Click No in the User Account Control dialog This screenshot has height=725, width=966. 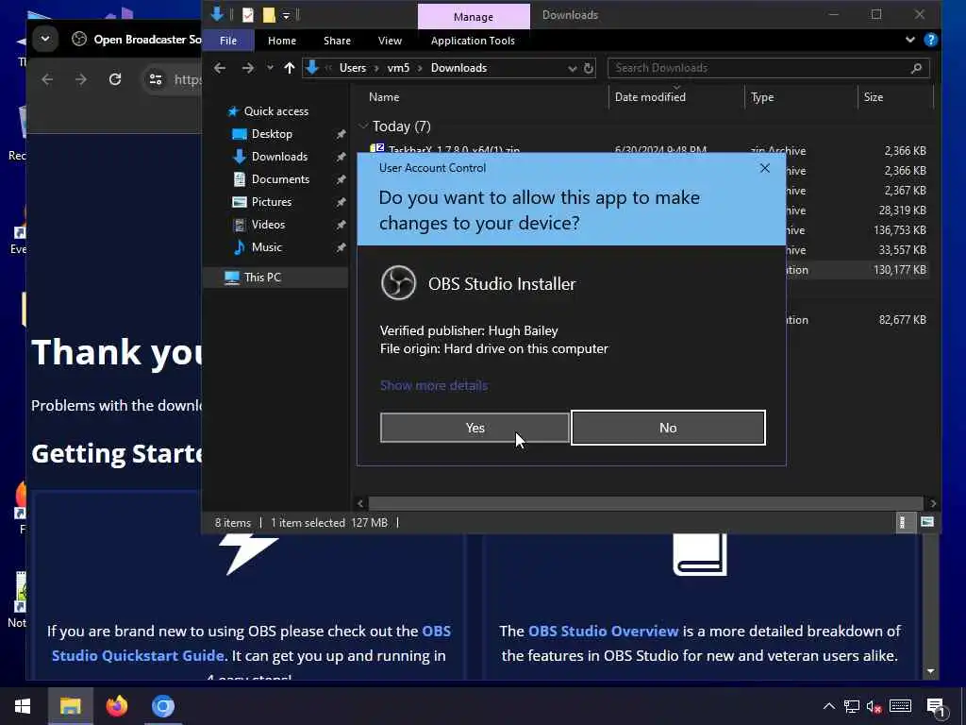(668, 428)
